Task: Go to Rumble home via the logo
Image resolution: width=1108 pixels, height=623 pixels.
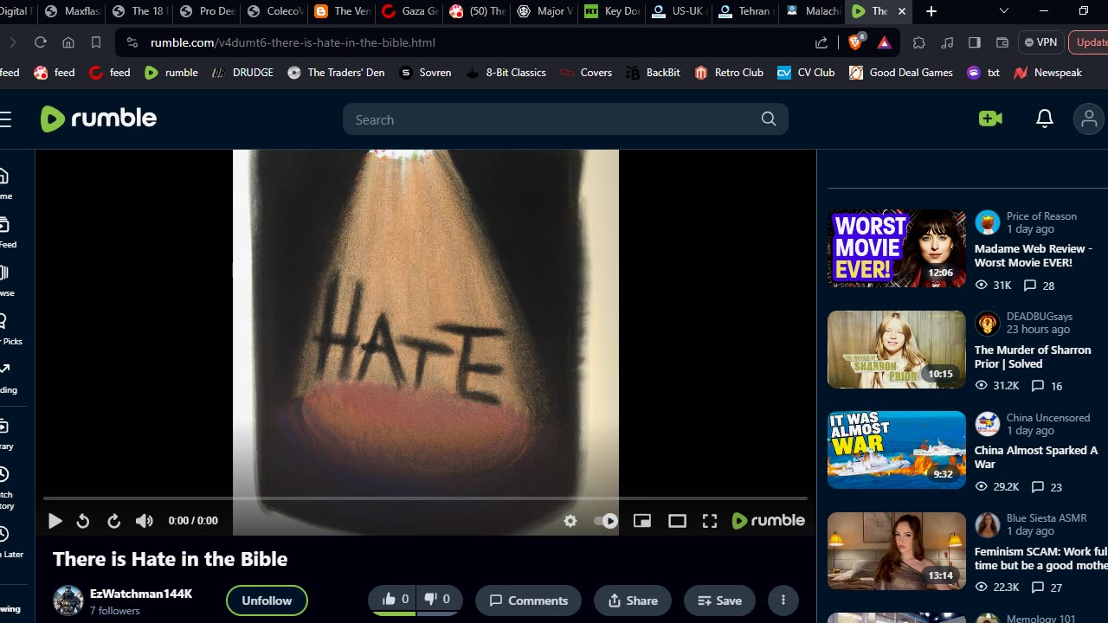Action: point(99,119)
